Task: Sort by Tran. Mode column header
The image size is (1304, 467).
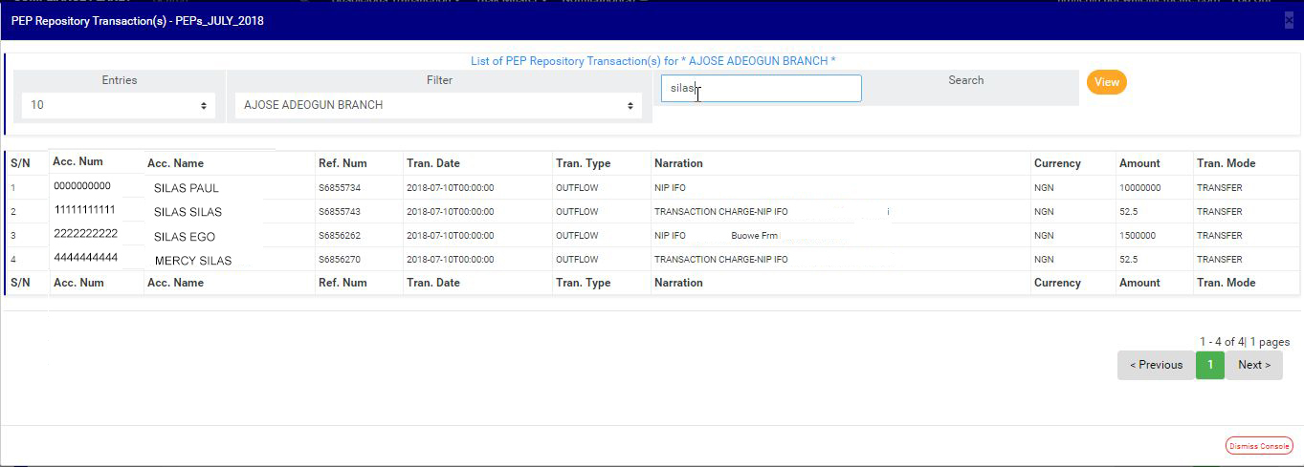Action: point(1226,163)
